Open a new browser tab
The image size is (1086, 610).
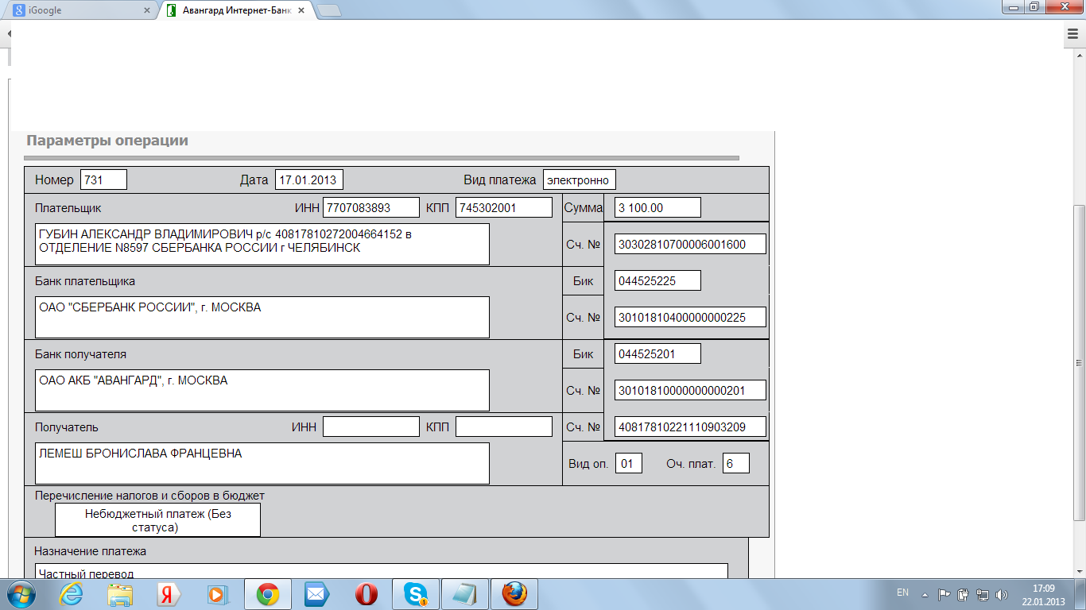point(328,11)
